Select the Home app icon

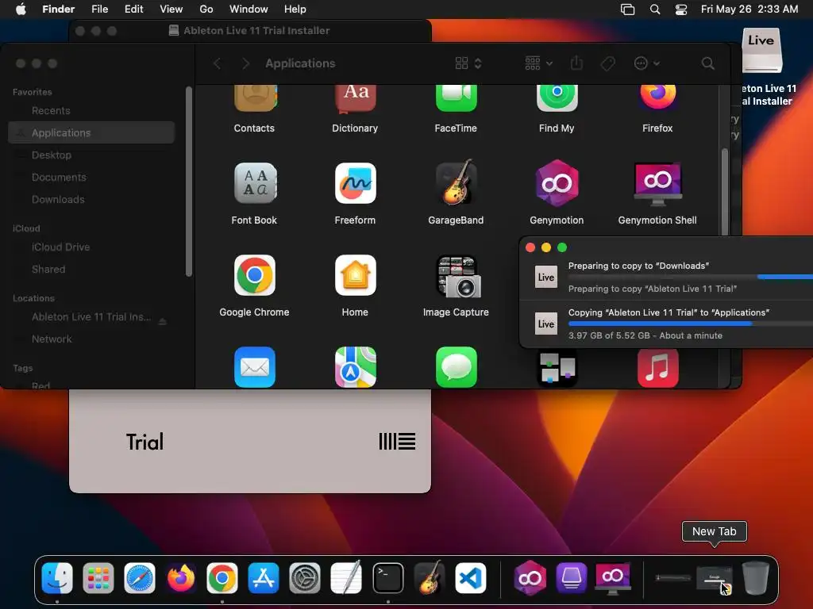[x=355, y=275]
